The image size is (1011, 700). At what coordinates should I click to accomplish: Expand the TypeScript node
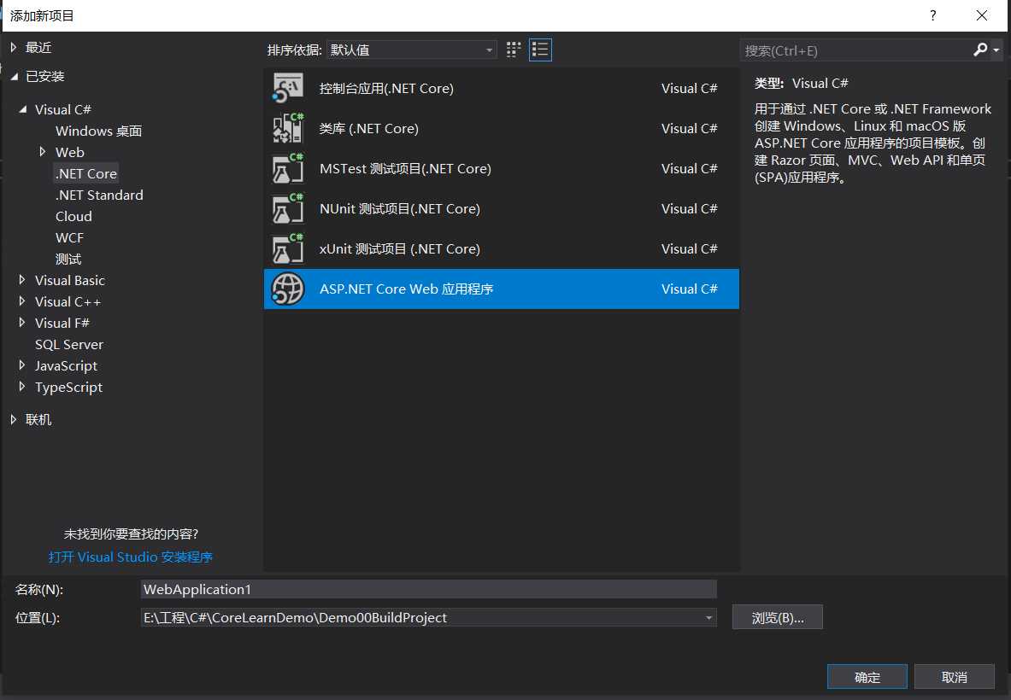pos(22,387)
